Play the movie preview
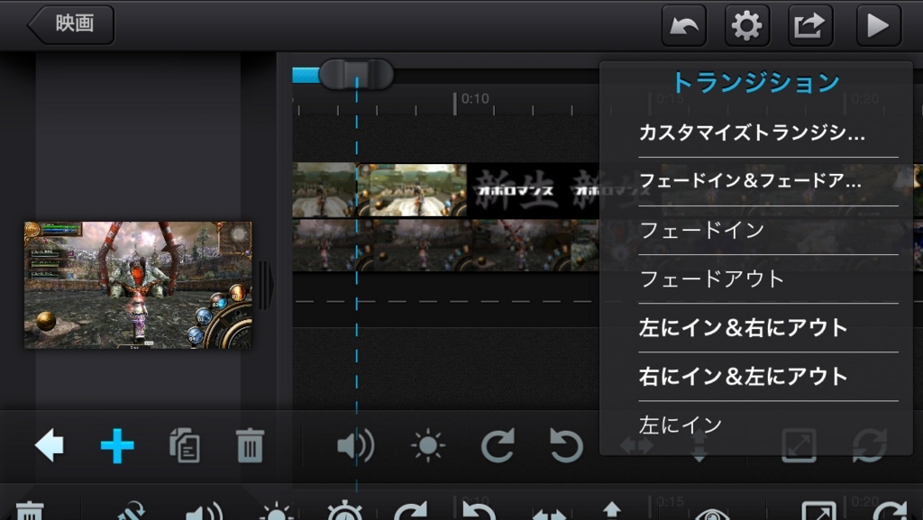The width and height of the screenshot is (923, 520). click(x=878, y=25)
